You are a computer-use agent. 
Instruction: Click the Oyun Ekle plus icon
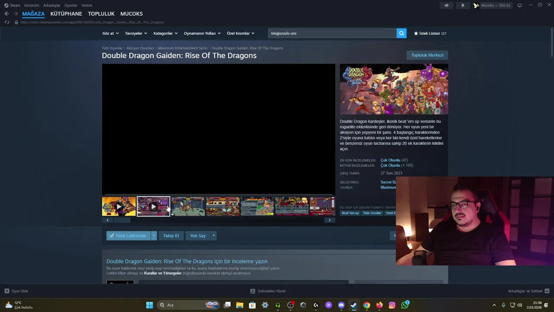tap(6, 291)
